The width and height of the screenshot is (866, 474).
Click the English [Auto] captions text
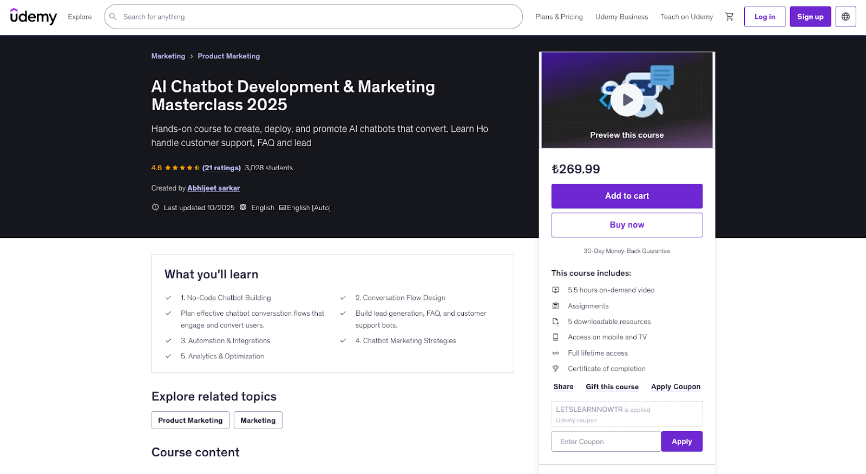(309, 208)
